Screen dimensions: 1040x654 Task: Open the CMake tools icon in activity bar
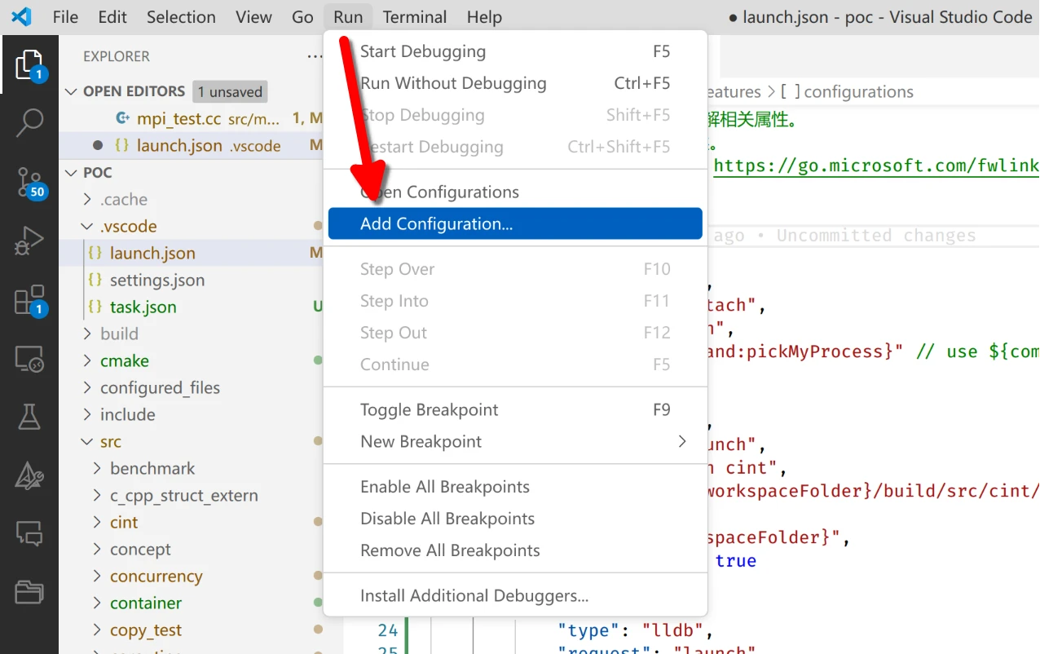point(29,476)
